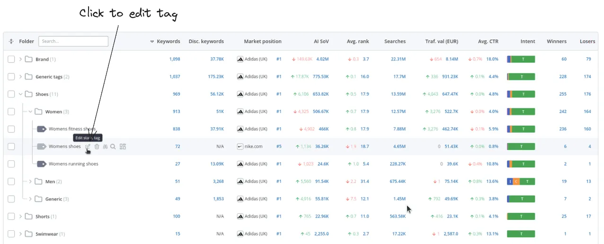Screen dimensions: 604x244
Task: Click the Intent bar for the Men row
Action: 521,182
